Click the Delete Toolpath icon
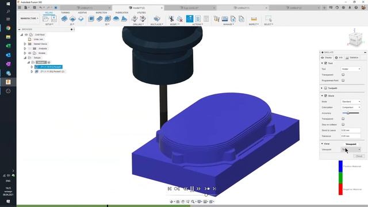The height and width of the screenshot is (207, 368). (x=180, y=18)
